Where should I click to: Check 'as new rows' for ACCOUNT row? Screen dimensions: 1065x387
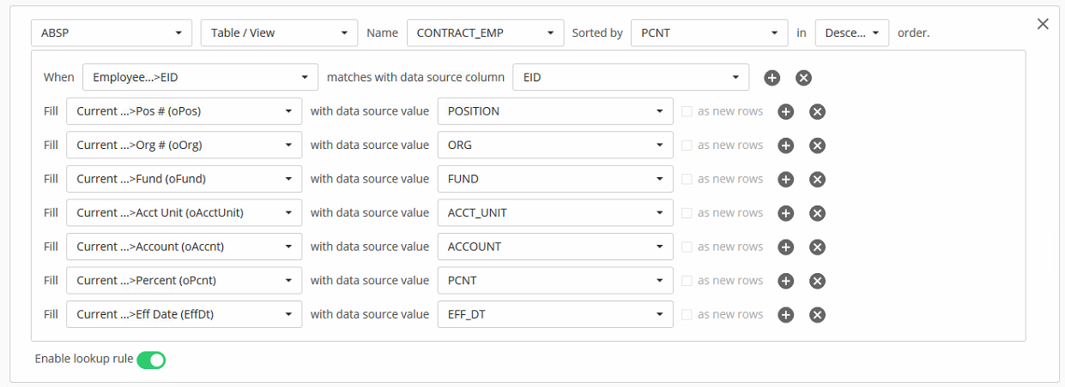click(x=687, y=247)
